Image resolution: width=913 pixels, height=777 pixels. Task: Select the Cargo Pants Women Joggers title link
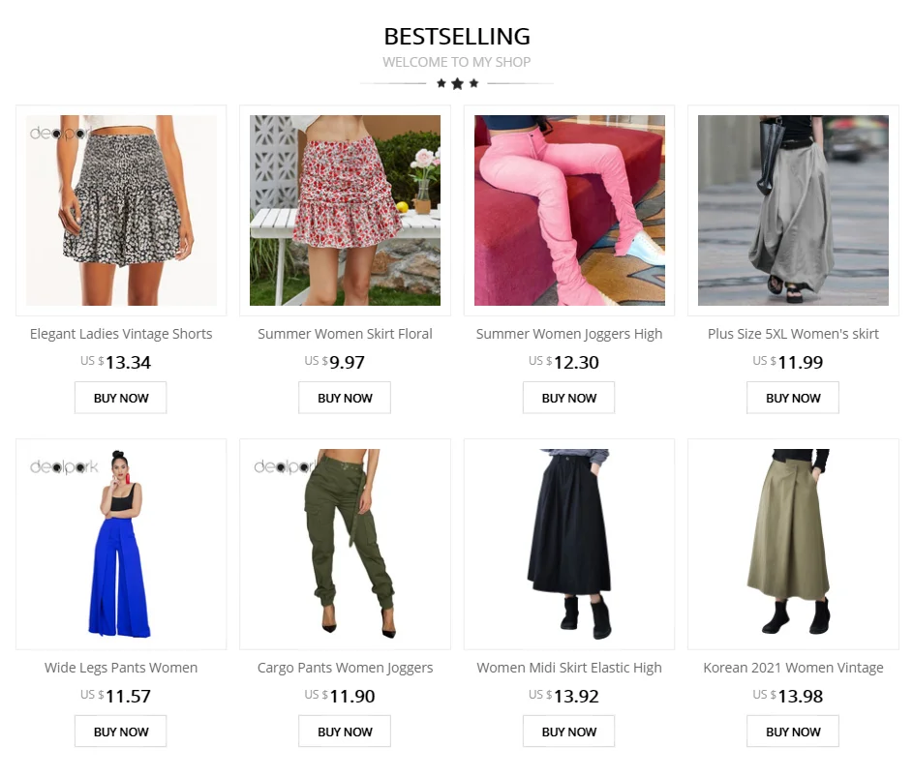coord(345,668)
